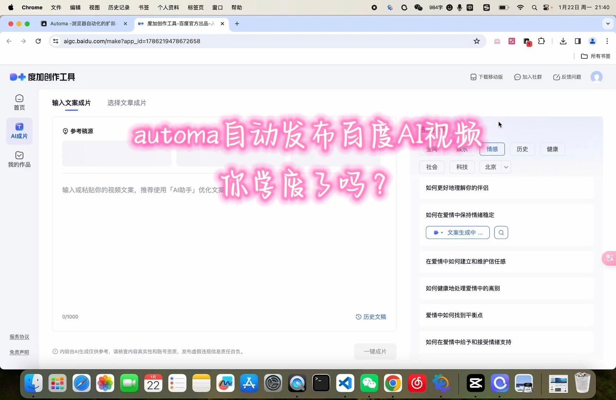Select topic 如何更好地理解你的伴侣
Screen dimensions: 616x400
click(x=506, y=188)
